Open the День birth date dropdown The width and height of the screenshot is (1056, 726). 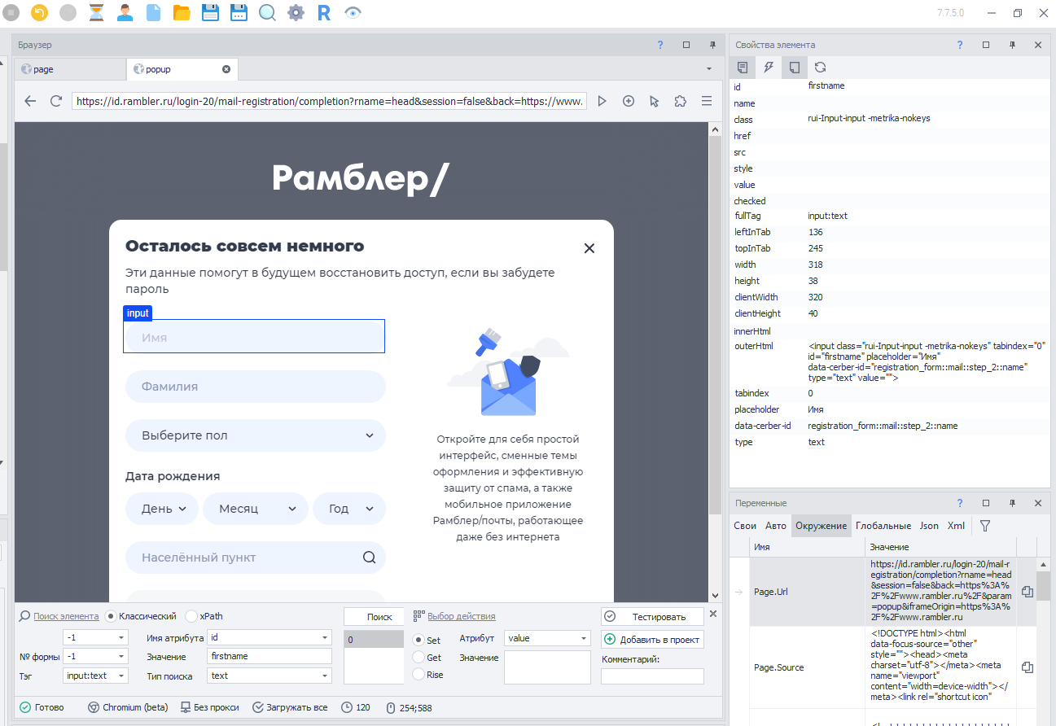coord(162,509)
